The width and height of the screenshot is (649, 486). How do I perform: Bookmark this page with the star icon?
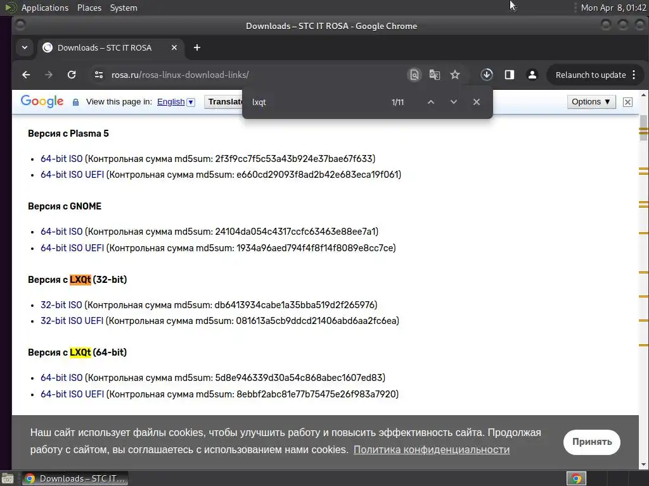click(x=455, y=75)
